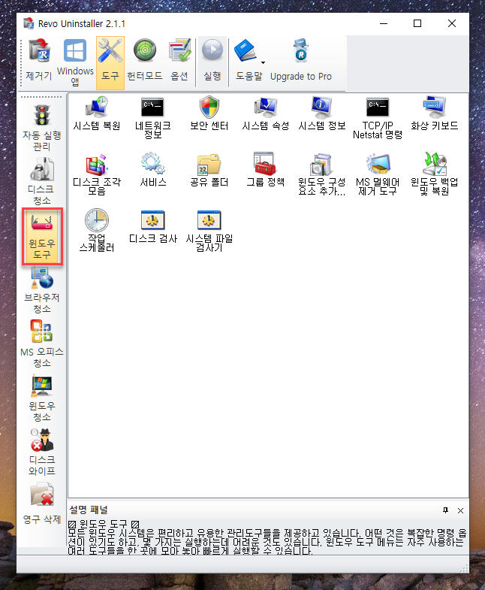Pin the 설명 패널 with pin icon
This screenshot has width=485, height=590.
(445, 510)
